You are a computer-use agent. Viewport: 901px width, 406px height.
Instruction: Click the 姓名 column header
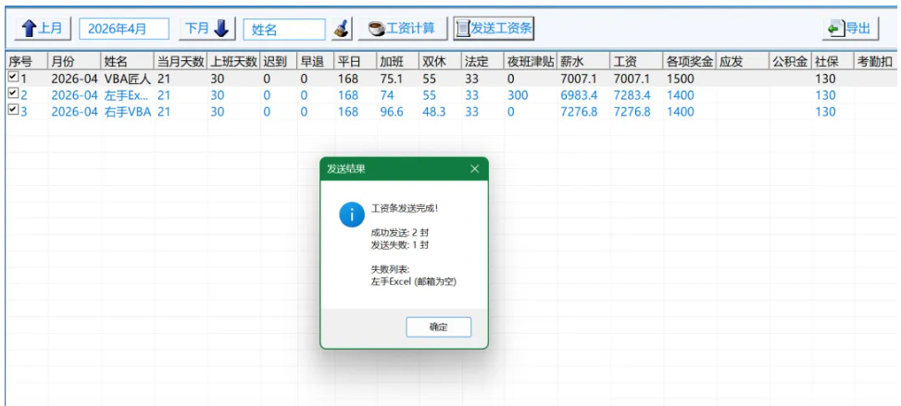click(128, 62)
